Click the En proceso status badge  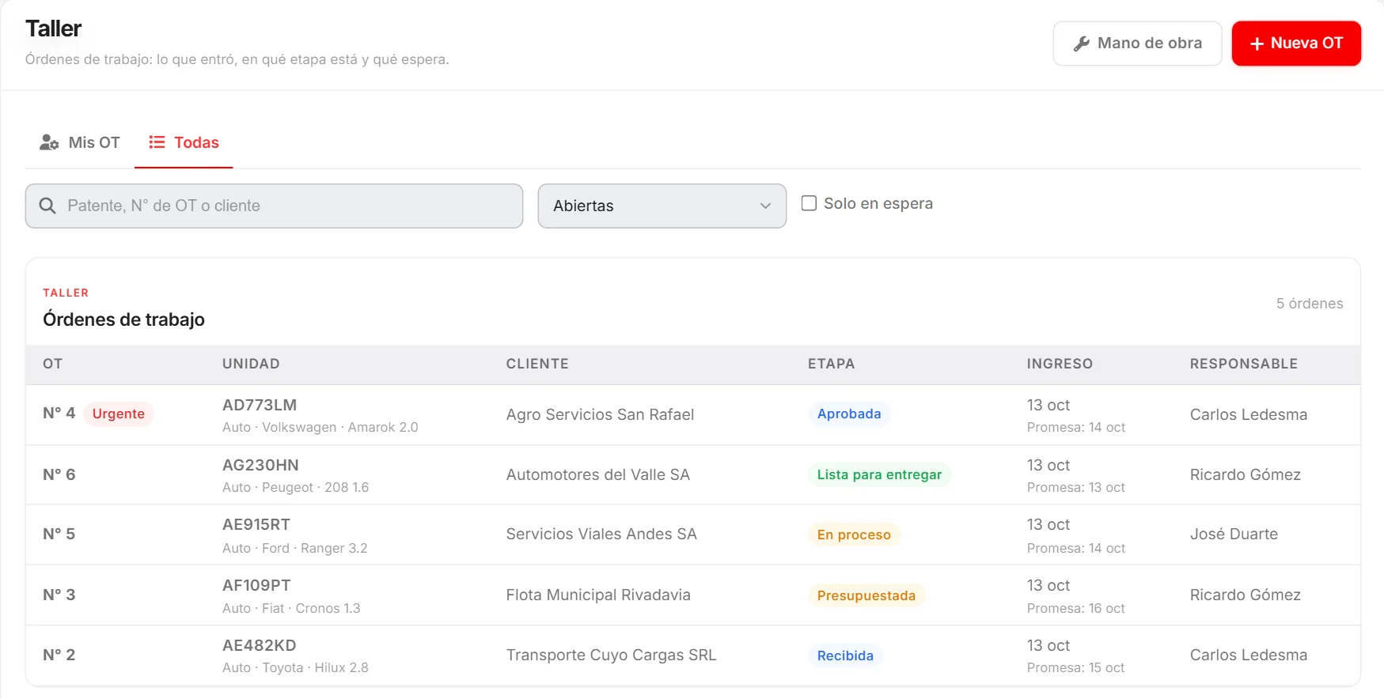click(x=854, y=535)
